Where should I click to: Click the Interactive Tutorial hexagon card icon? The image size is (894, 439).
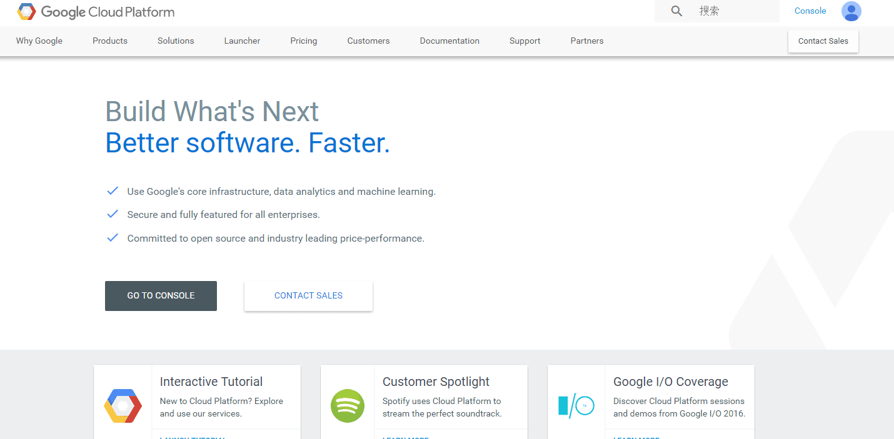pyautogui.click(x=123, y=406)
